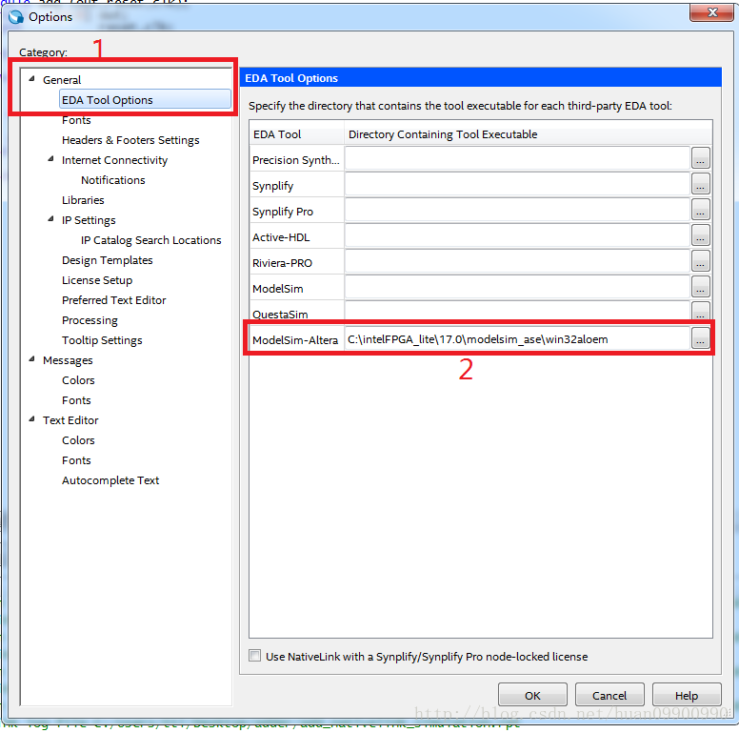Open License Setup category
The image size is (739, 733).
pos(97,280)
